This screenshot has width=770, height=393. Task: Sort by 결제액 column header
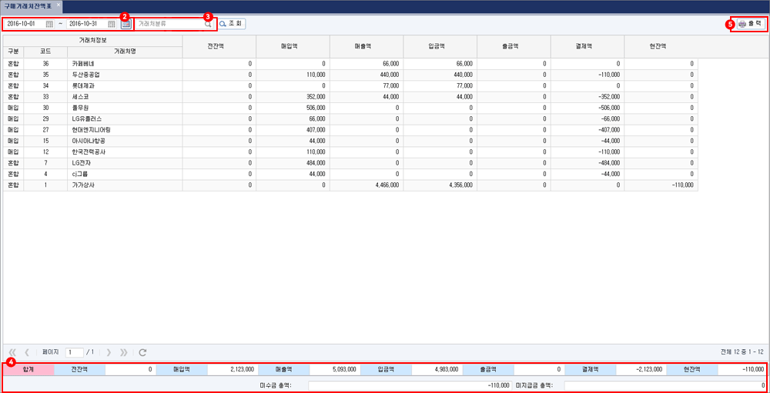(588, 45)
